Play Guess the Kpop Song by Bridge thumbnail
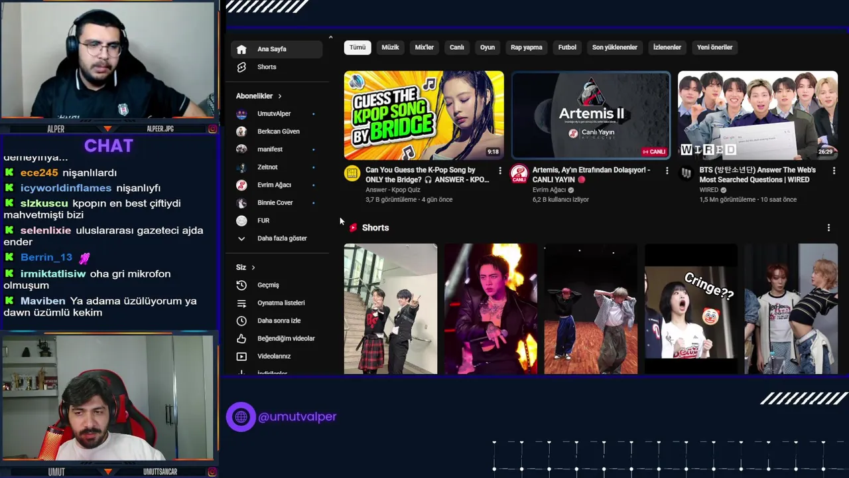This screenshot has height=478, width=849. 424,116
